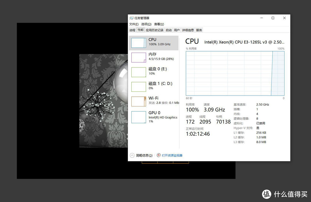Click the 资源监视器 red circle icon
The width and height of the screenshot is (311, 202).
point(159,155)
